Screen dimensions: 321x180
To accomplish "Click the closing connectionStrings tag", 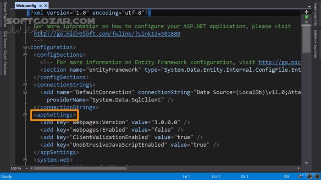I will pos(66,107).
